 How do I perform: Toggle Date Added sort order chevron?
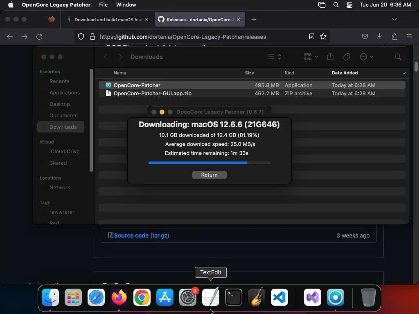click(404, 73)
